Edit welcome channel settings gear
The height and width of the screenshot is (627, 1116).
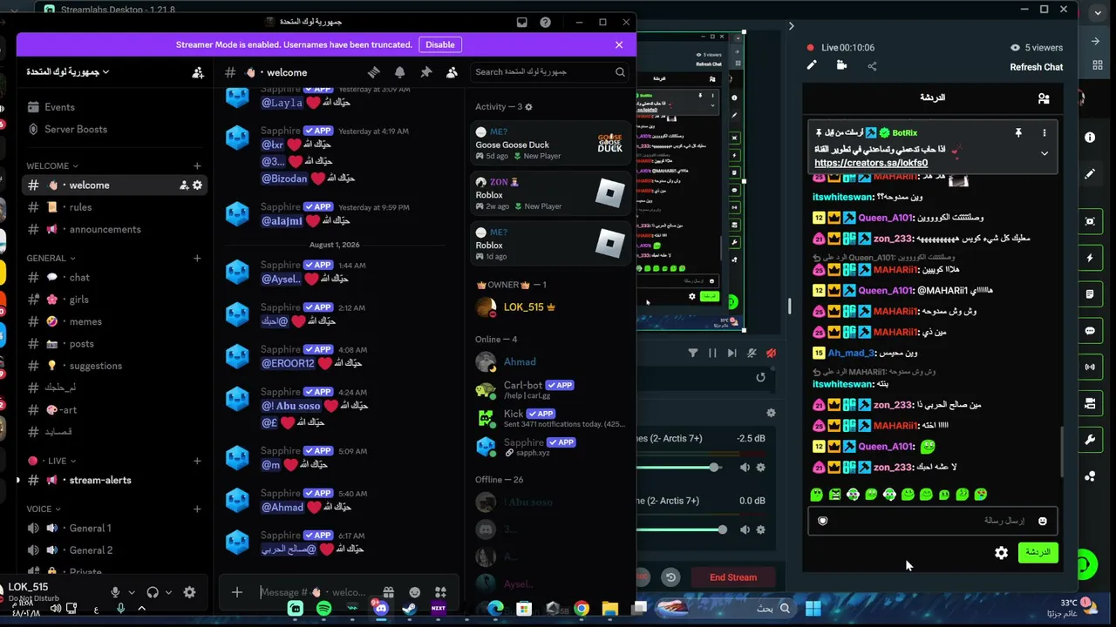pyautogui.click(x=197, y=185)
